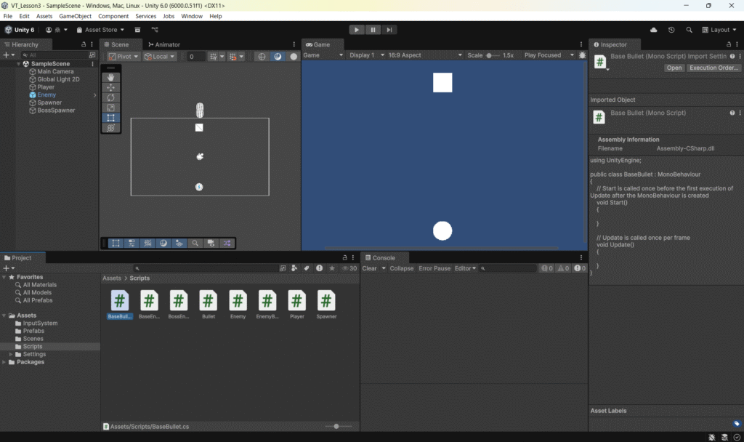The width and height of the screenshot is (744, 442).
Task: Collapse the SampleScene hierarchy tree
Action: coord(18,63)
